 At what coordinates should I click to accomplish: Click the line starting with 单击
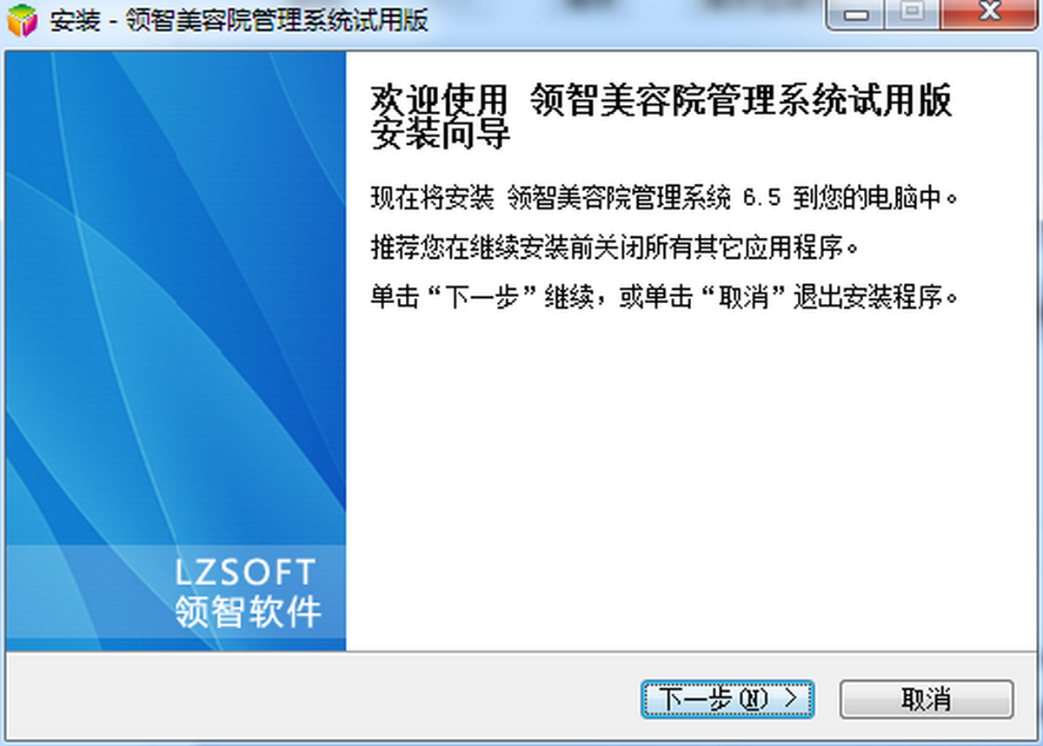[x=665, y=299]
